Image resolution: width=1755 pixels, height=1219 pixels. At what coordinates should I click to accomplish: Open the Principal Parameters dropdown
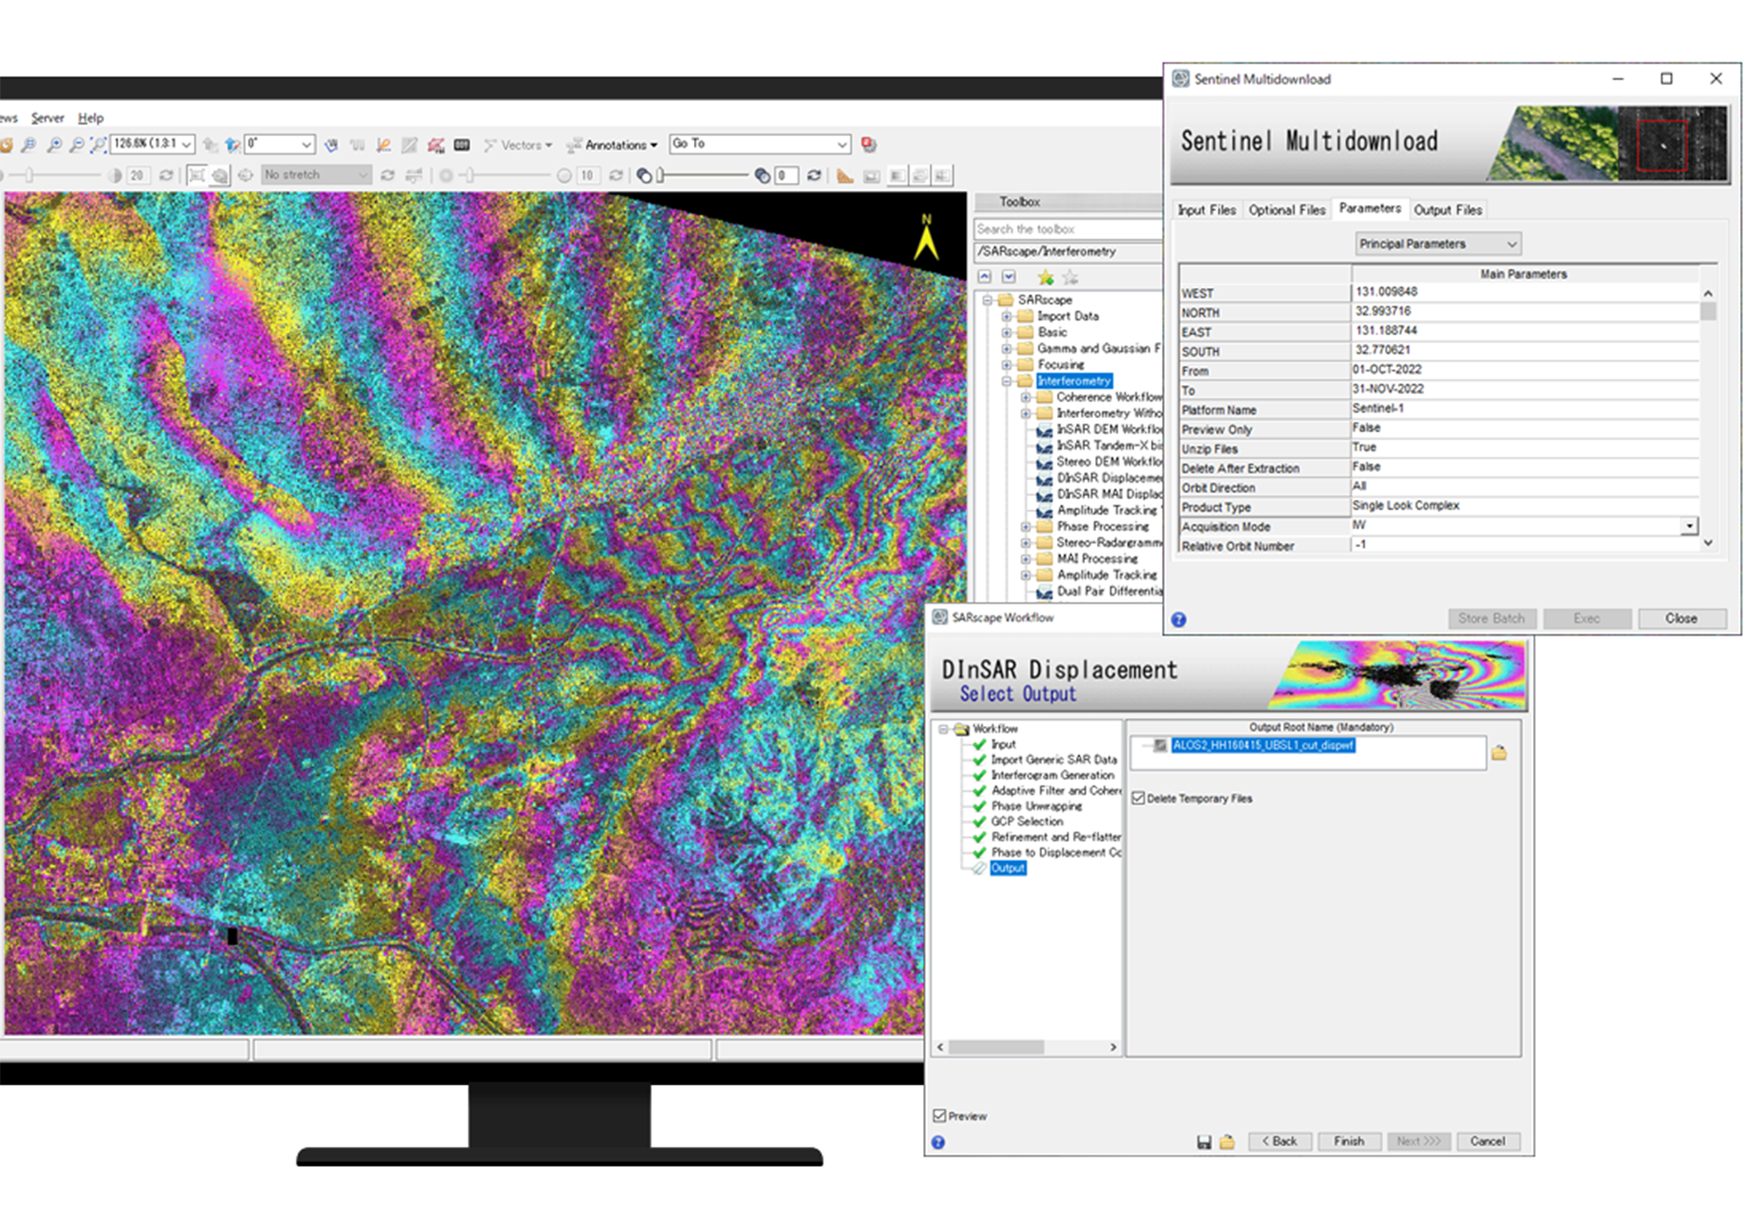1437,244
